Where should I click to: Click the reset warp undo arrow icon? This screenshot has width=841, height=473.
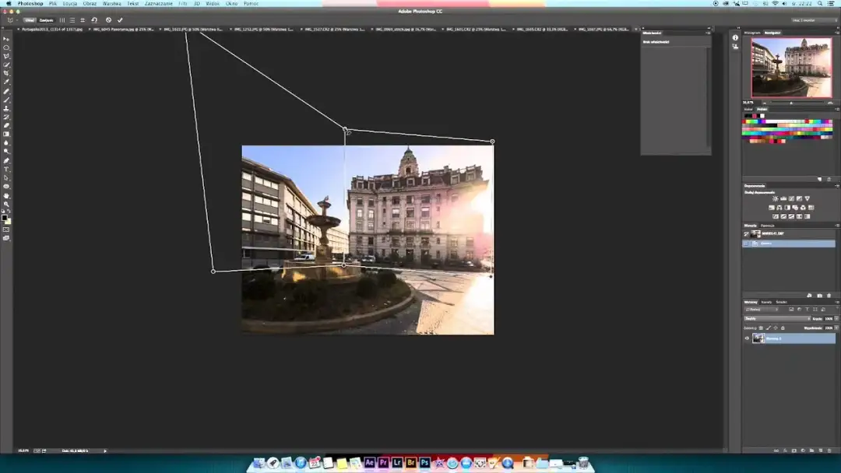94,20
